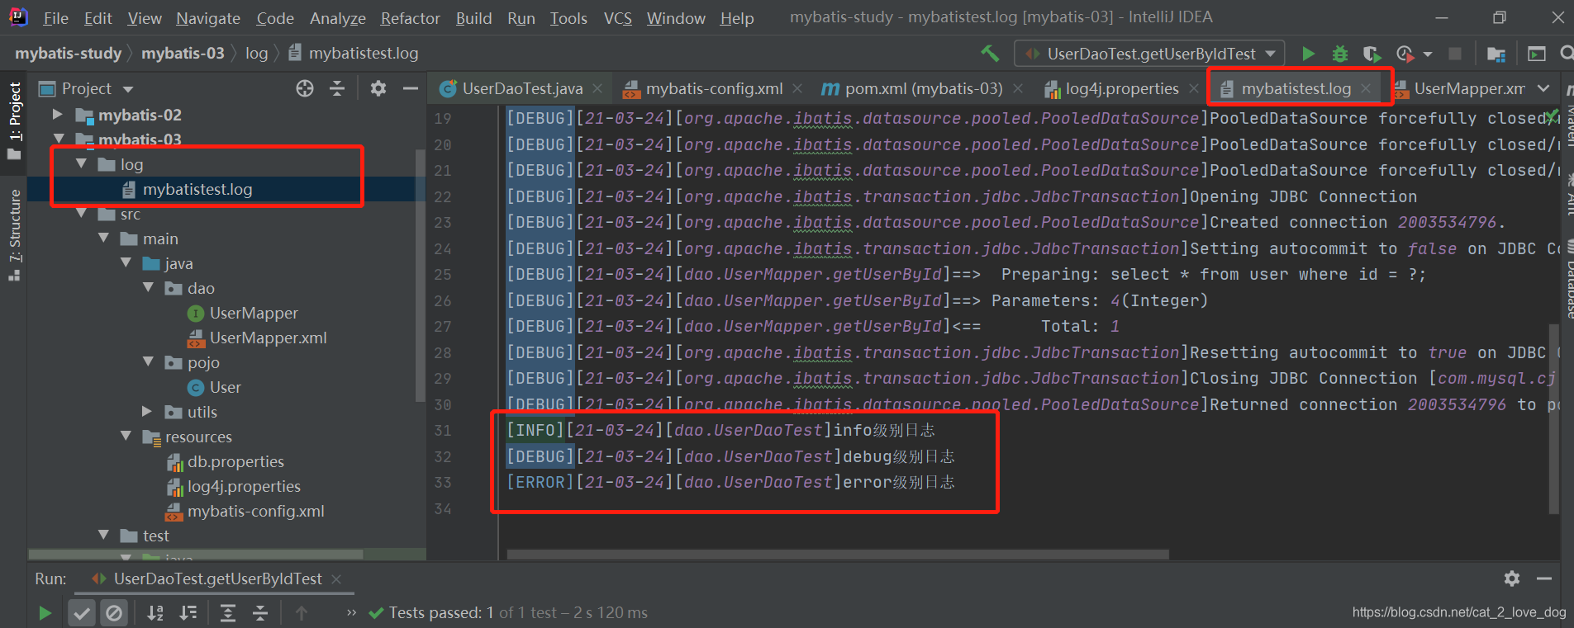Screen dimensions: 1574x628
Task: Select User class in pojo
Action: pos(225,387)
